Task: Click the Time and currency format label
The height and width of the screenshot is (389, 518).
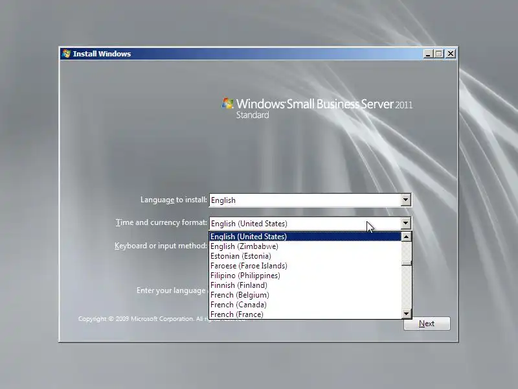Action: point(161,222)
